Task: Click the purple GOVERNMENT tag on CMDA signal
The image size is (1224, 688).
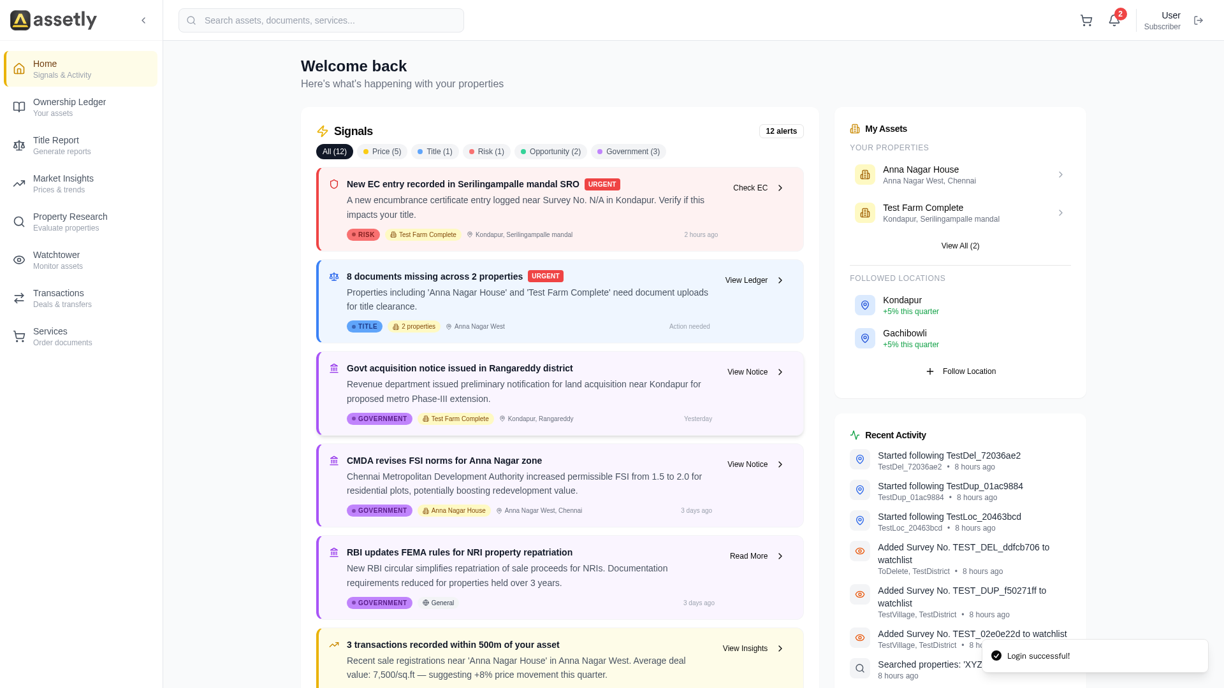Action: (x=379, y=511)
